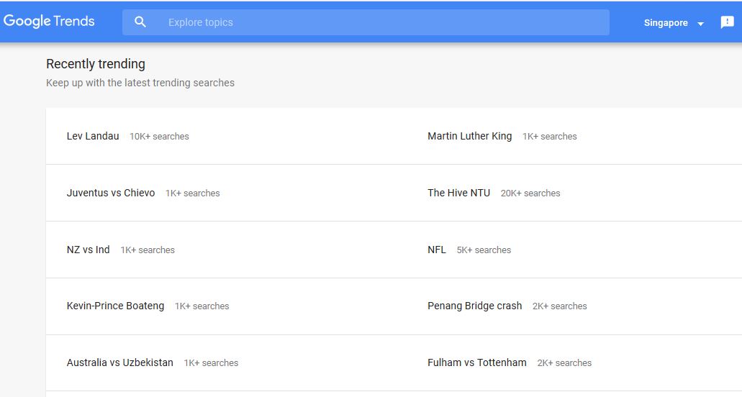Open the Kevin-Prince Boateng trend
The width and height of the screenshot is (742, 397).
(115, 306)
